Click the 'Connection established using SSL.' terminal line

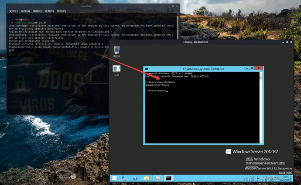(32, 41)
